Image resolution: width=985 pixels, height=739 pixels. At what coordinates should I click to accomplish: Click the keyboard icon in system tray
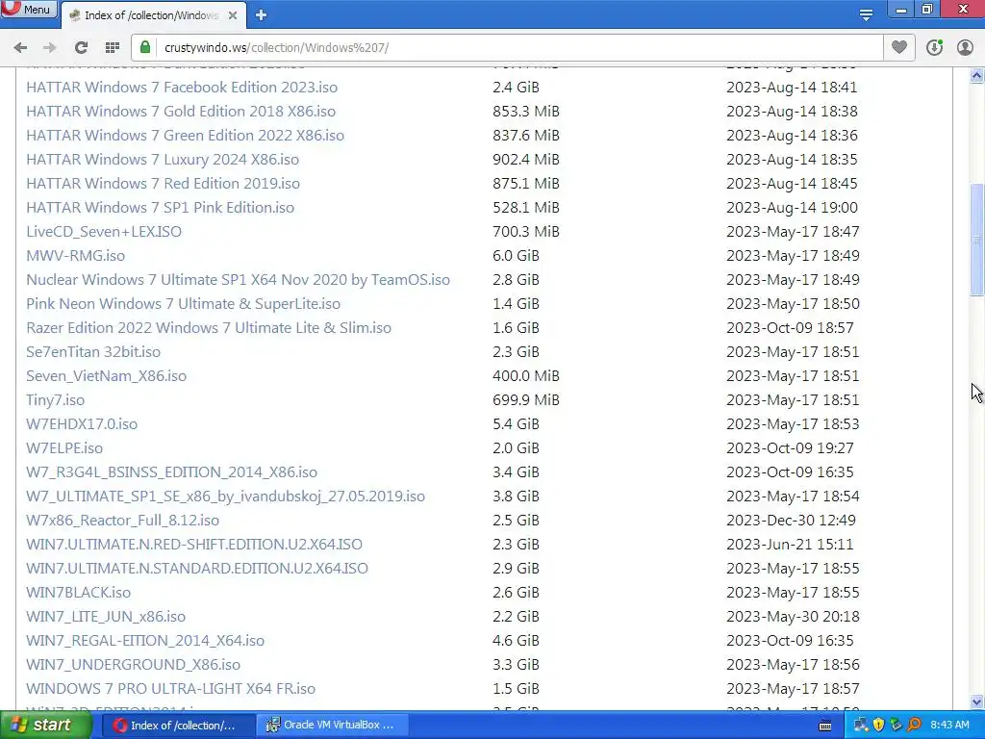(825, 726)
